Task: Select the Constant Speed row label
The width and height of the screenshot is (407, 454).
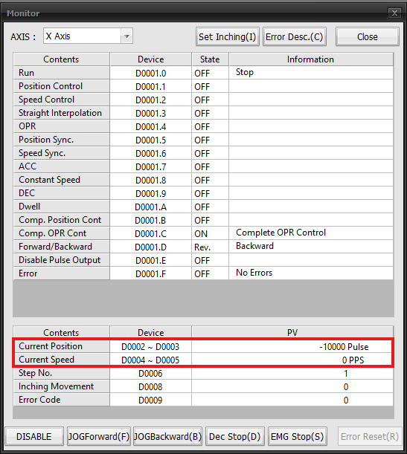Action: click(x=62, y=180)
